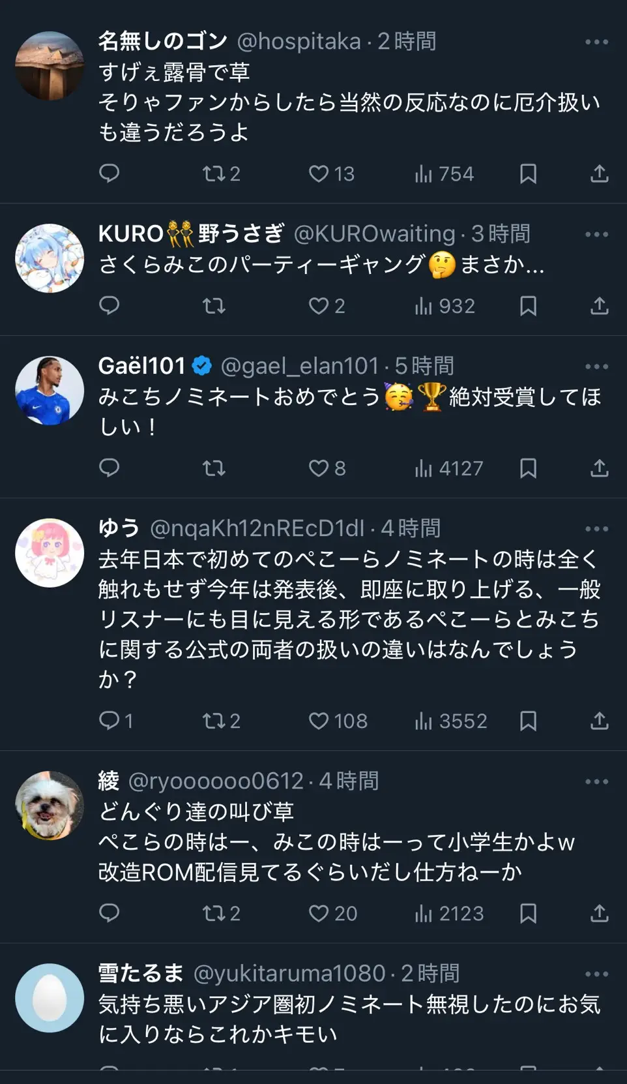Open the Gaël101 profile name

point(142,366)
